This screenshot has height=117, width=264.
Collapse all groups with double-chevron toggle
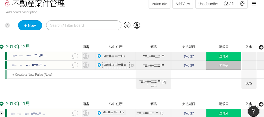(7, 25)
